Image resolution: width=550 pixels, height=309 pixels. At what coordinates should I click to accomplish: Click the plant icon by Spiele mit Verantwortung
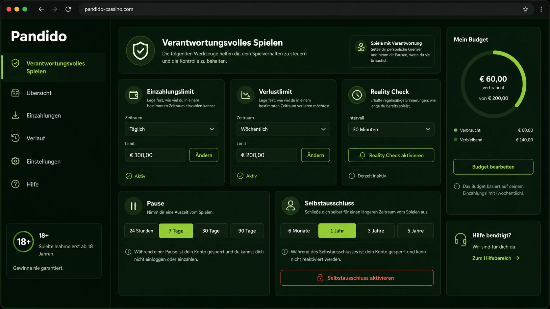pyautogui.click(x=361, y=47)
